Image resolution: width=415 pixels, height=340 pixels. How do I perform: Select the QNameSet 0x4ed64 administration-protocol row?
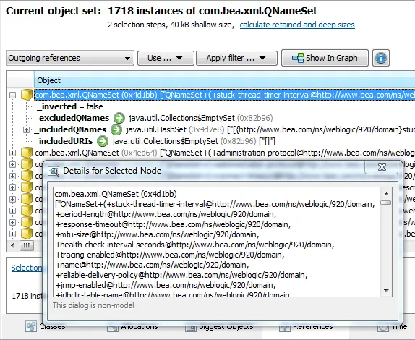pos(224,153)
